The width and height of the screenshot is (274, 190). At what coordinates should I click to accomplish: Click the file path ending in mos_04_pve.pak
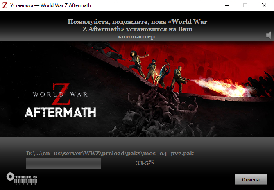tap(110, 154)
